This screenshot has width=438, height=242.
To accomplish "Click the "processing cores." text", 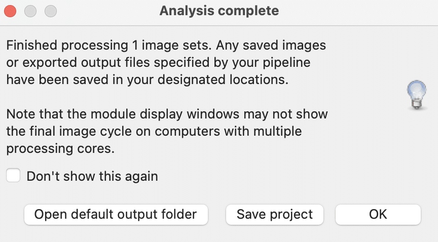I will point(60,149).
